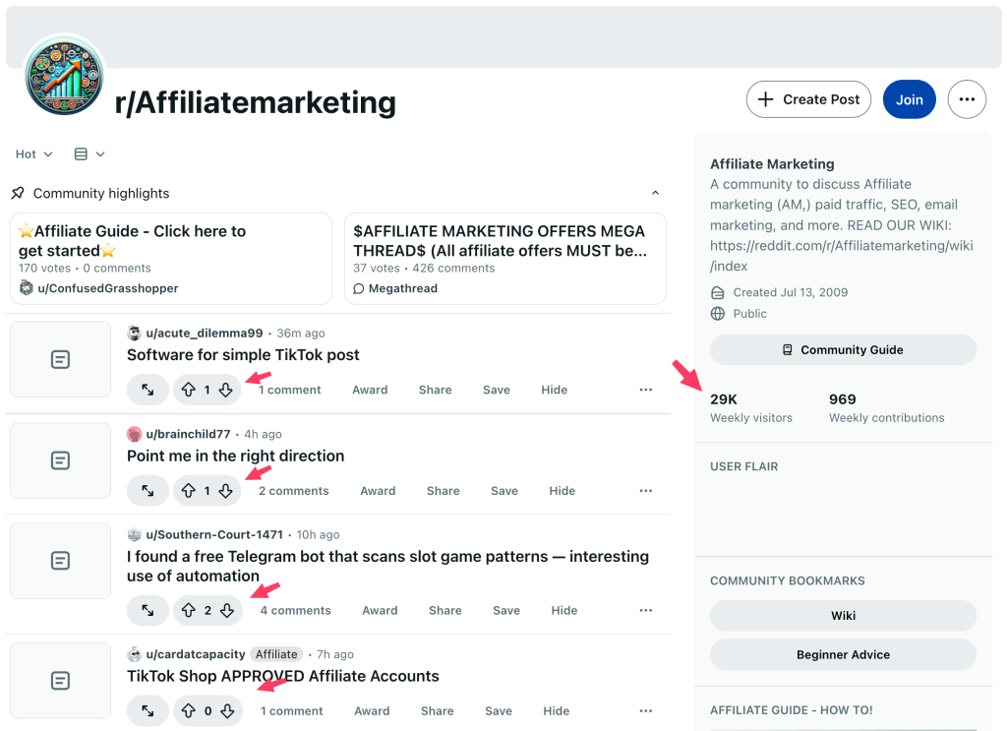1007x731 pixels.
Task: Downvote the free Telegram bot post
Action: pyautogui.click(x=227, y=611)
